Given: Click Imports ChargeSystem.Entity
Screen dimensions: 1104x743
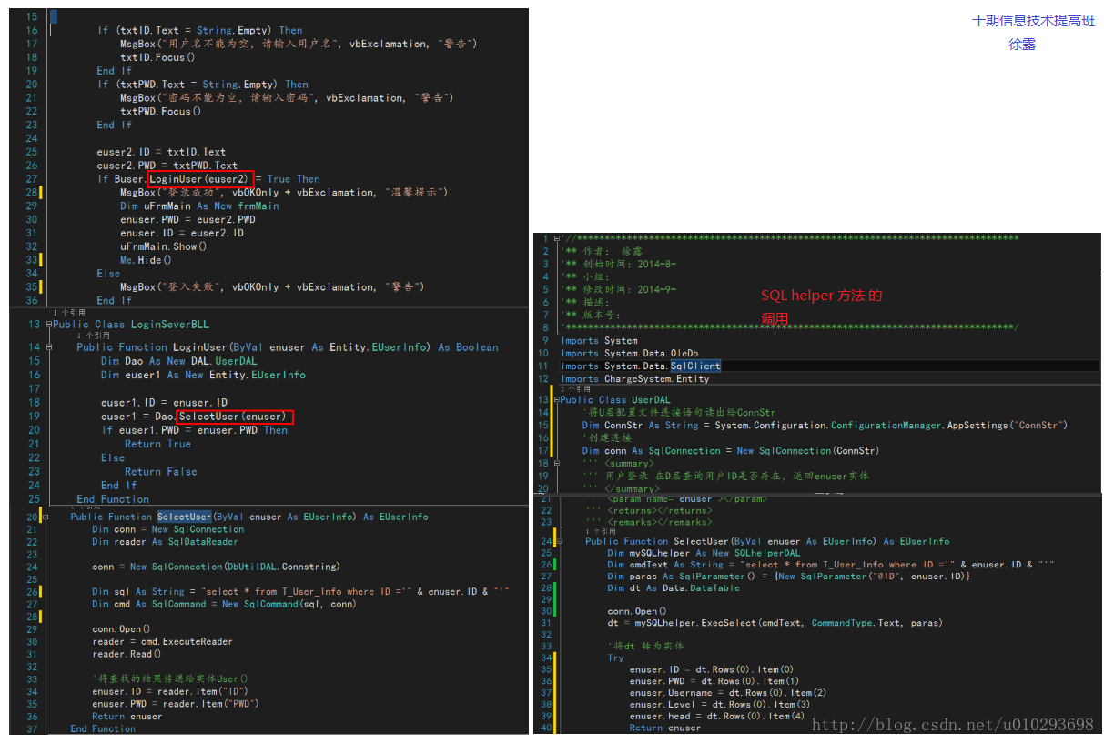Looking at the screenshot, I should click(635, 378).
